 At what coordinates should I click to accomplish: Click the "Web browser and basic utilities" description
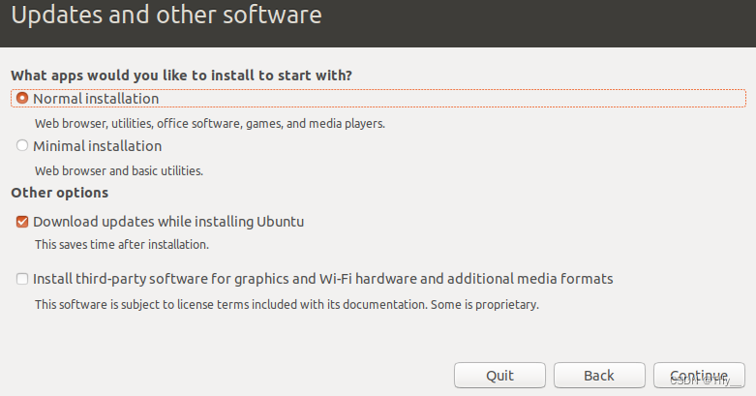[x=119, y=170]
